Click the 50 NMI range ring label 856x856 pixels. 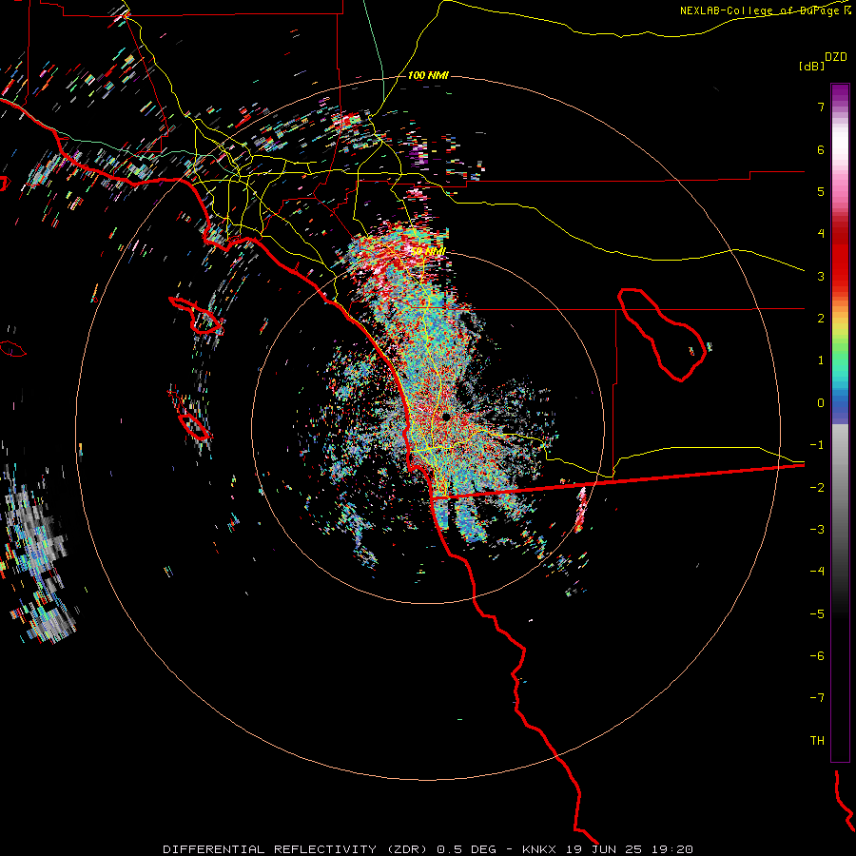428,251
